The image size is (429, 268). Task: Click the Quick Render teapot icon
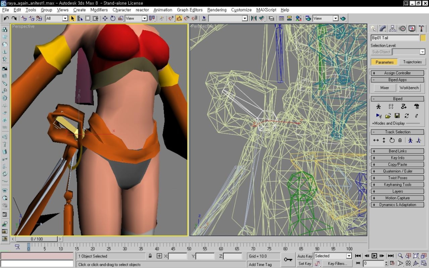pos(343,18)
